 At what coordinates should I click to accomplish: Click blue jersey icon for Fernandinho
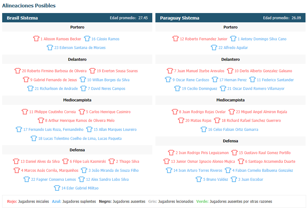click(19, 129)
